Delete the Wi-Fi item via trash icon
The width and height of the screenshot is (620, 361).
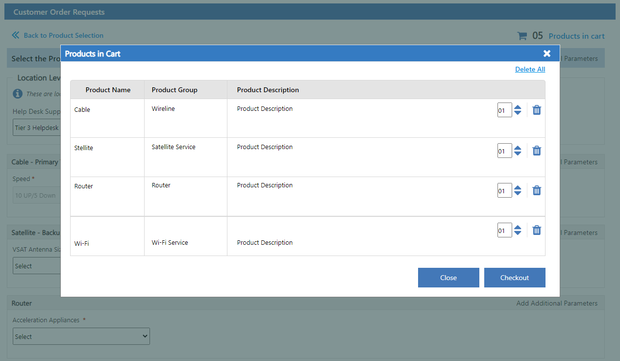tap(537, 230)
